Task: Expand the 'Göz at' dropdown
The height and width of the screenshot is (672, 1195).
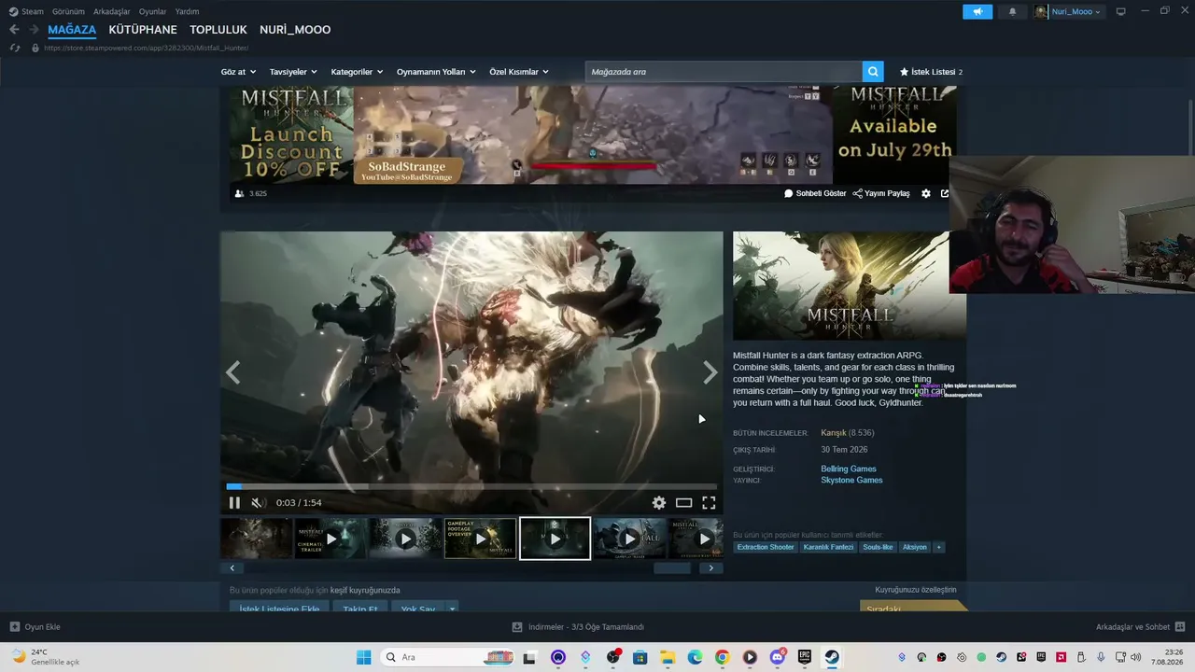Action: pos(238,72)
